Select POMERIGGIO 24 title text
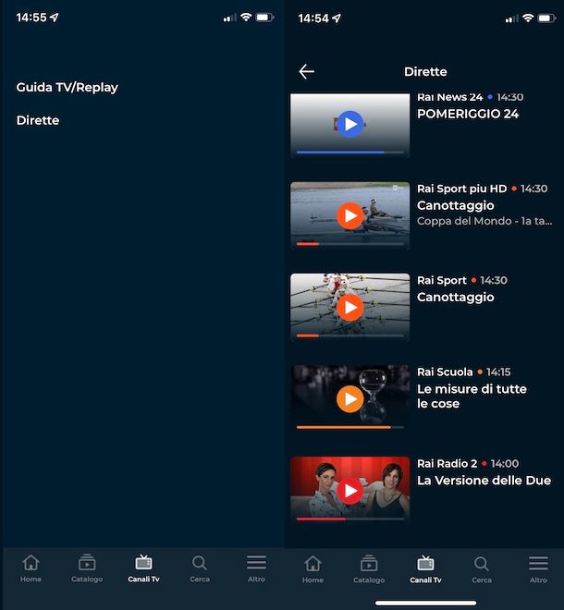This screenshot has width=564, height=610. [468, 114]
